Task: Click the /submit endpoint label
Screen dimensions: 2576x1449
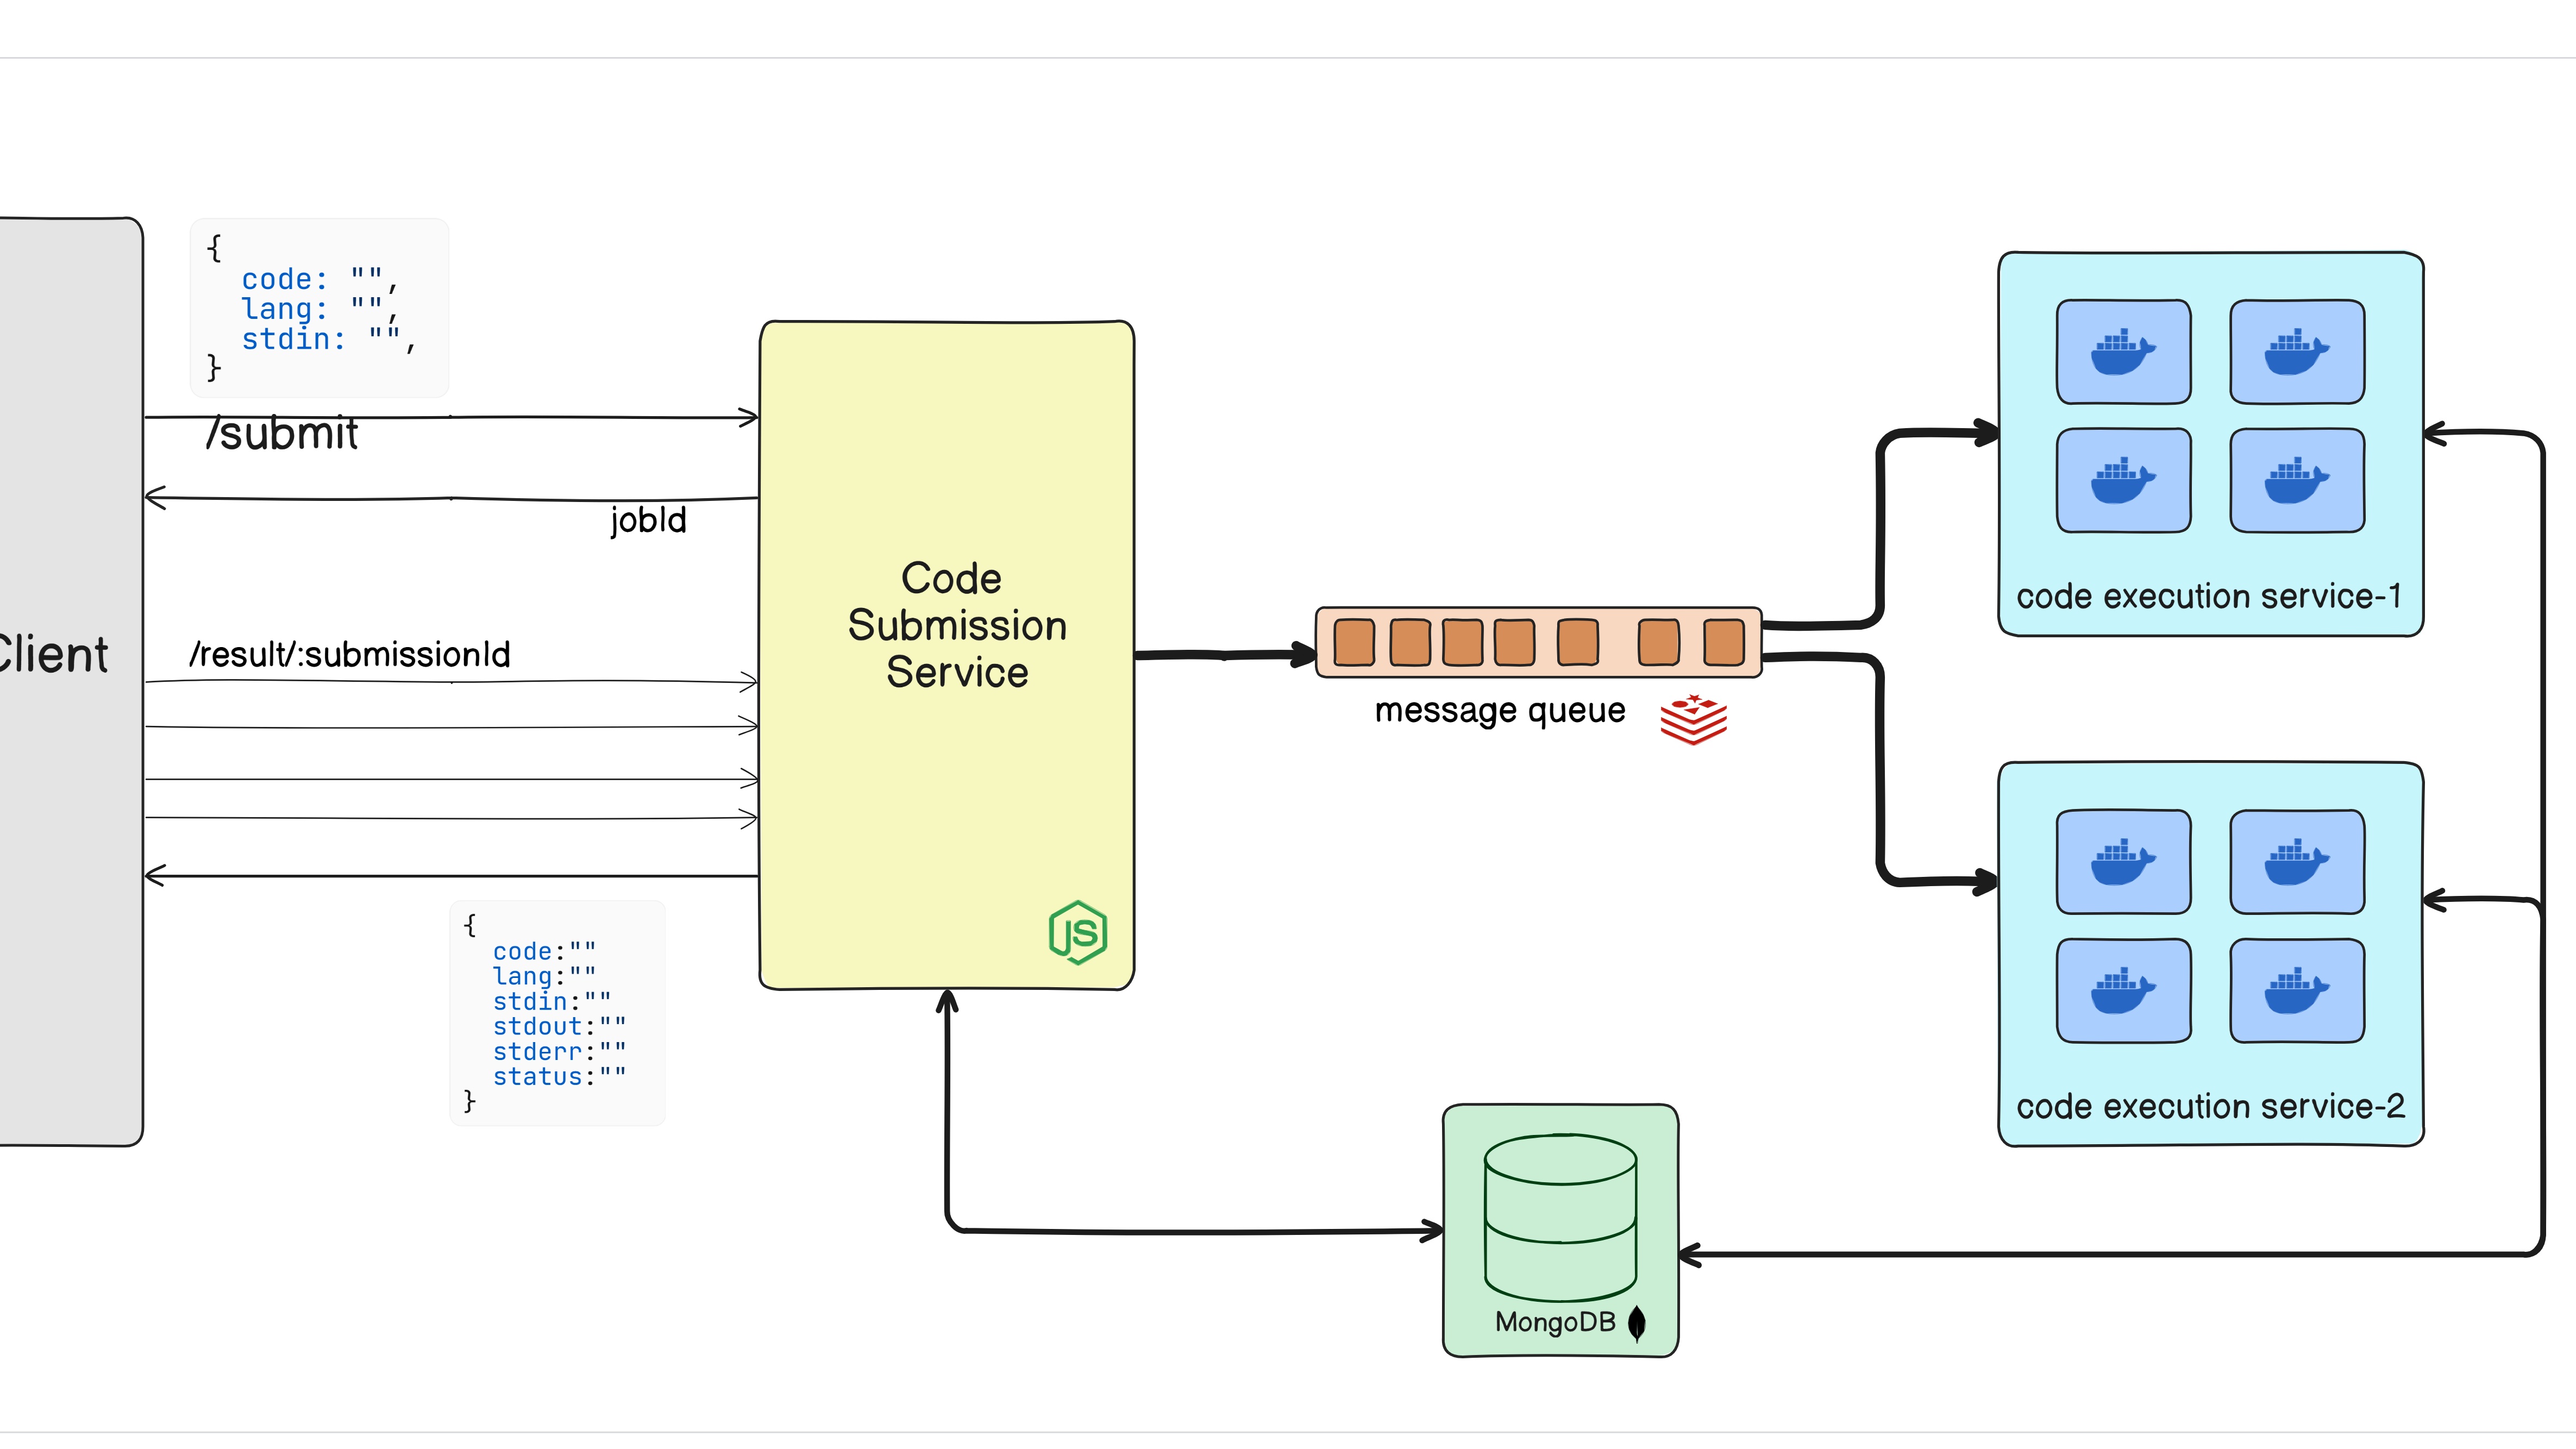Action: coord(283,434)
